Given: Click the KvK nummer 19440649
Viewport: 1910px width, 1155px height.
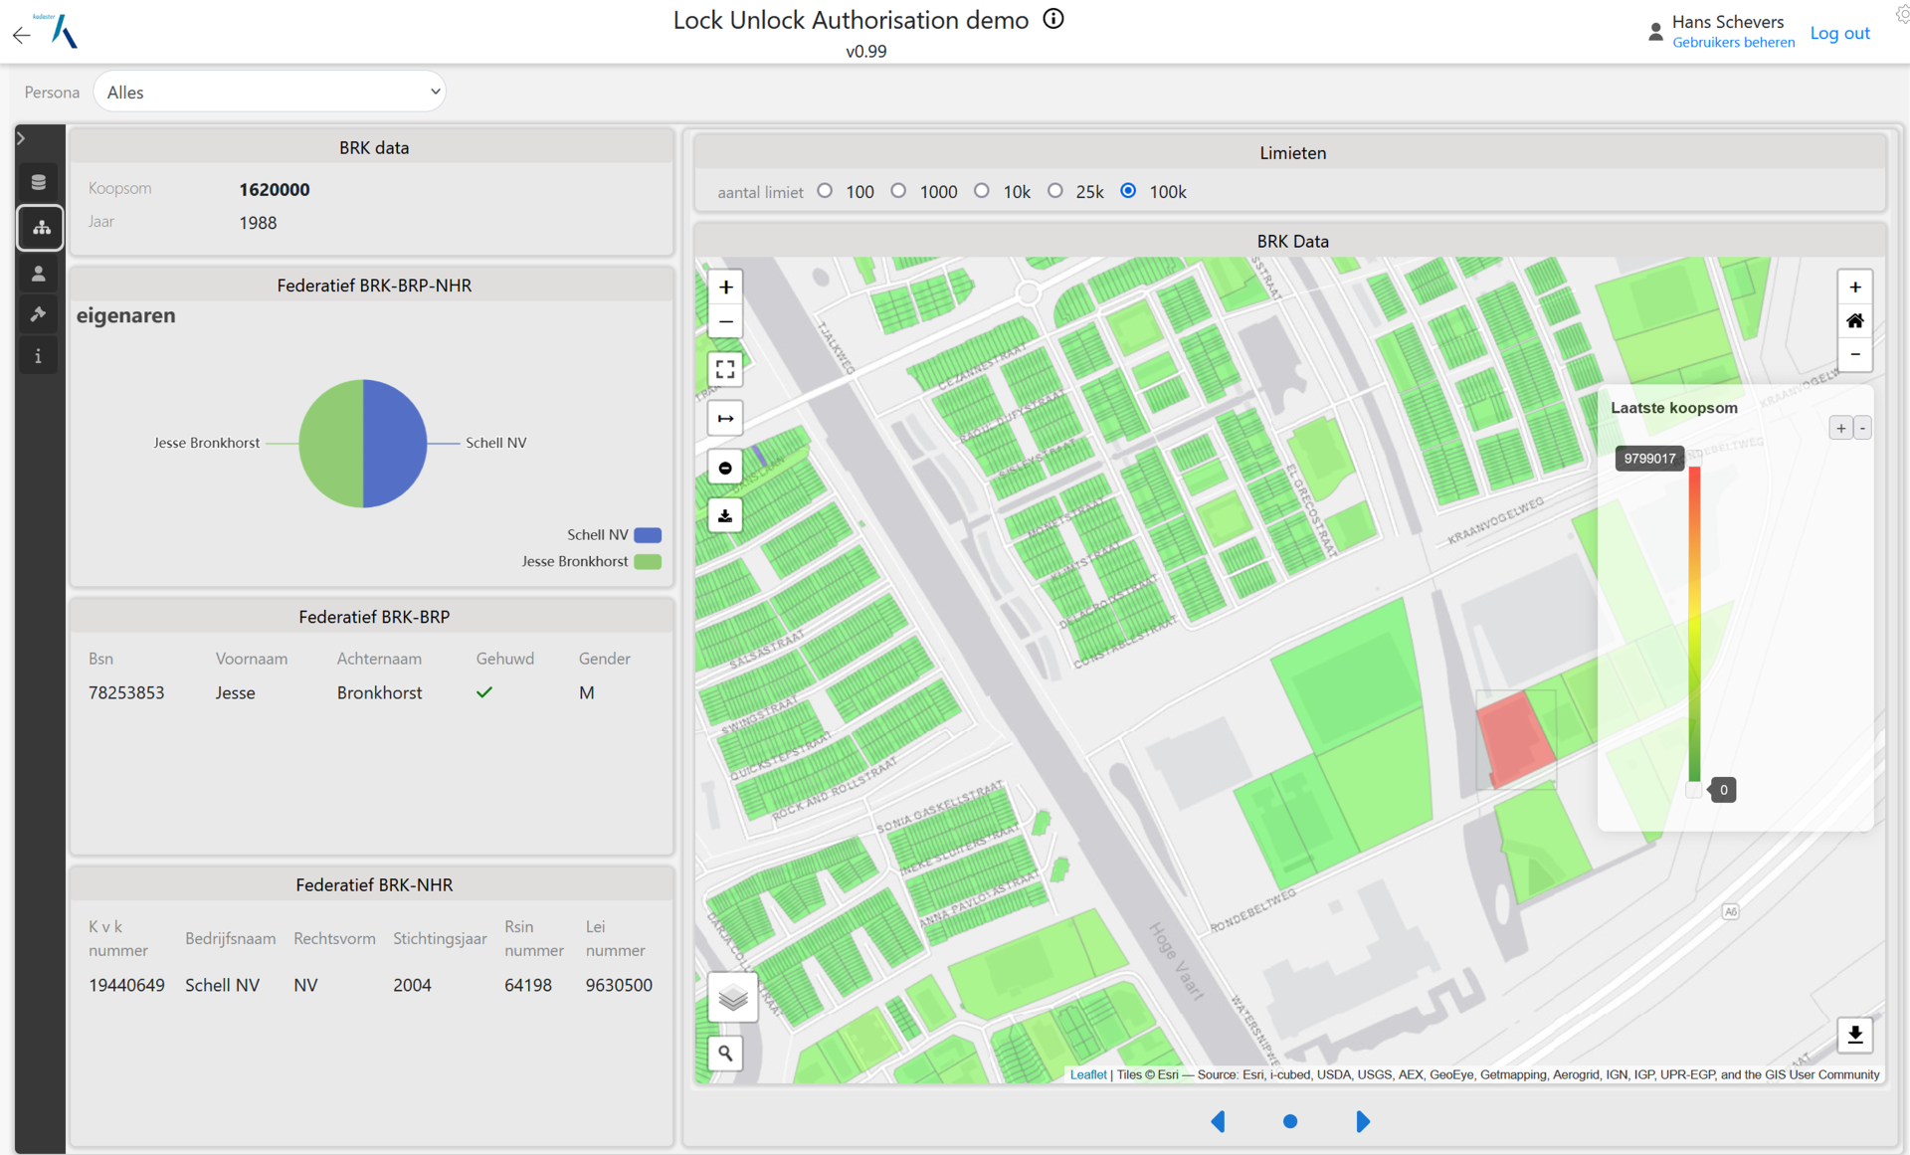Looking at the screenshot, I should coord(126,986).
